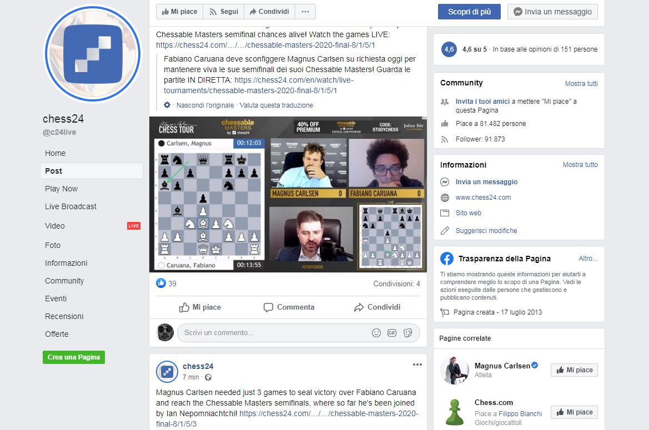Click the translation settings gear icon
Viewport: 649px width, 430px height.
point(167,105)
